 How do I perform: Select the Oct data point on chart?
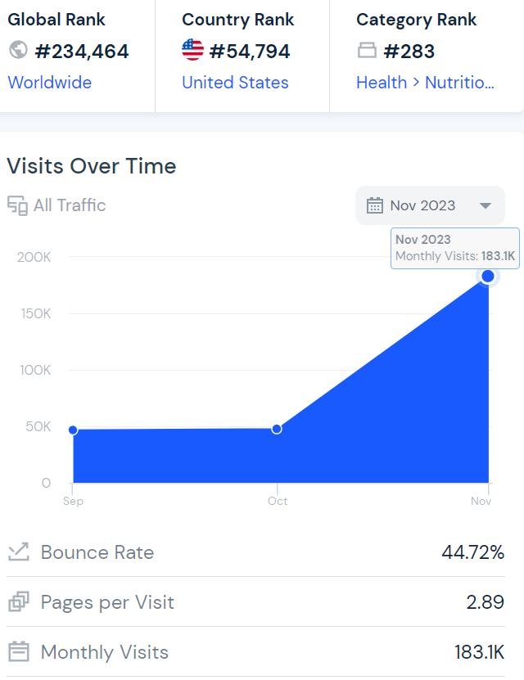click(x=277, y=429)
